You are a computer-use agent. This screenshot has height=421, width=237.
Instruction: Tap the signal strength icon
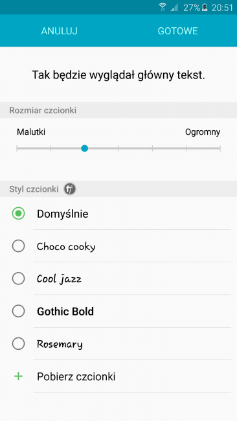(x=174, y=8)
